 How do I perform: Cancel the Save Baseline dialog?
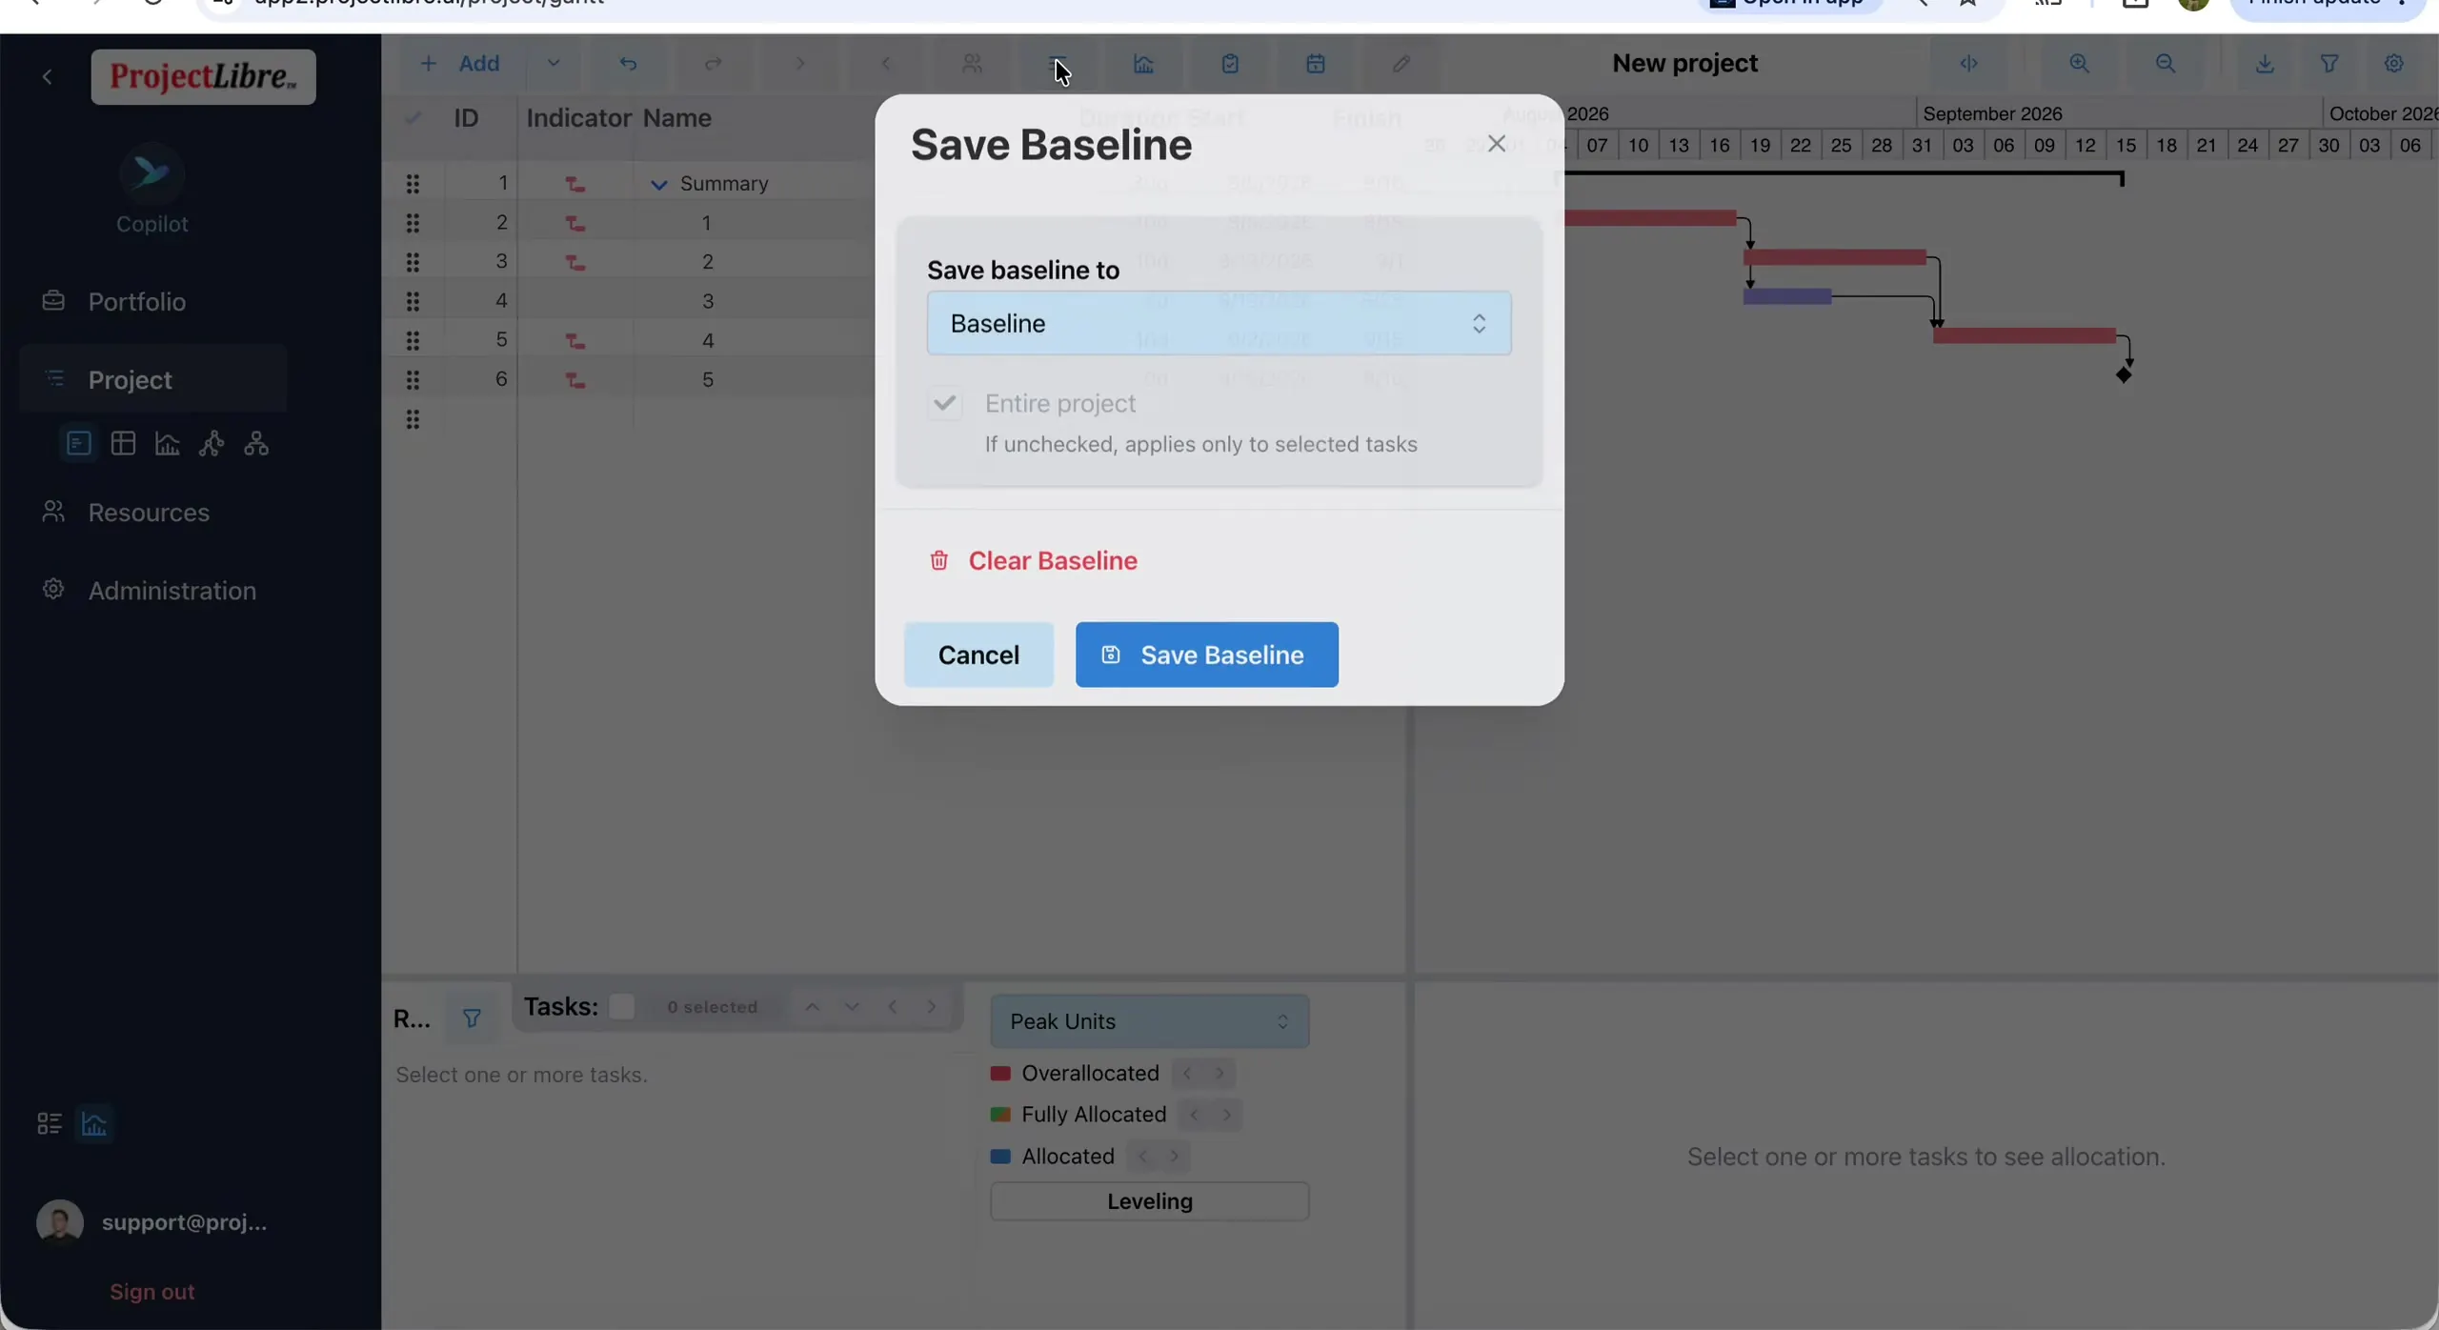point(978,655)
